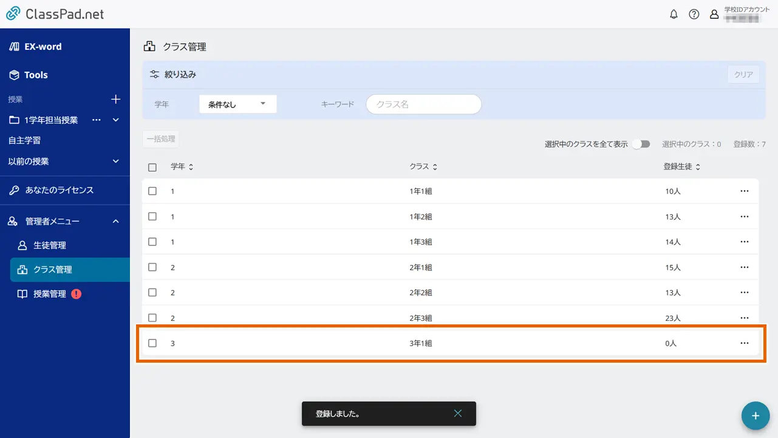The width and height of the screenshot is (778, 438).
Task: Click the notification bell icon
Action: (674, 15)
